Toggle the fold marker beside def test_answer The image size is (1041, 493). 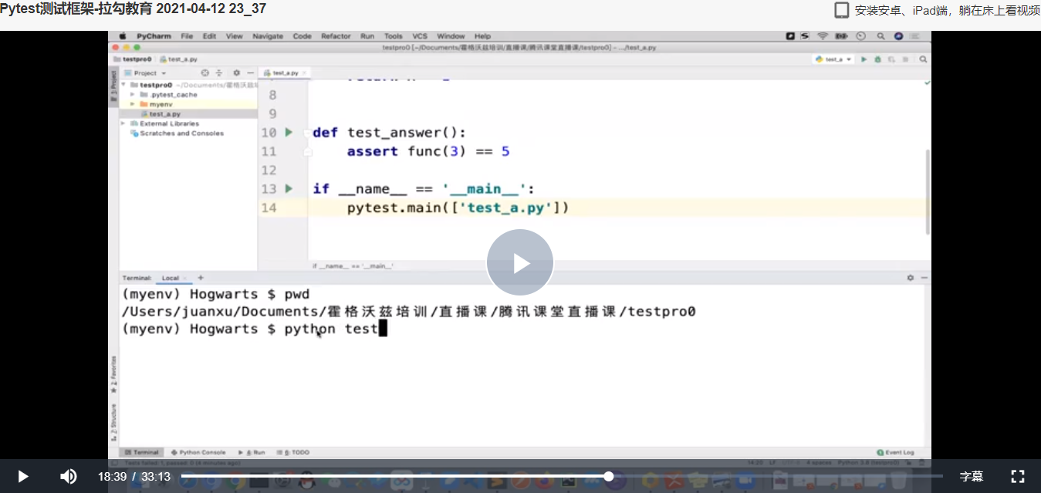coord(308,133)
